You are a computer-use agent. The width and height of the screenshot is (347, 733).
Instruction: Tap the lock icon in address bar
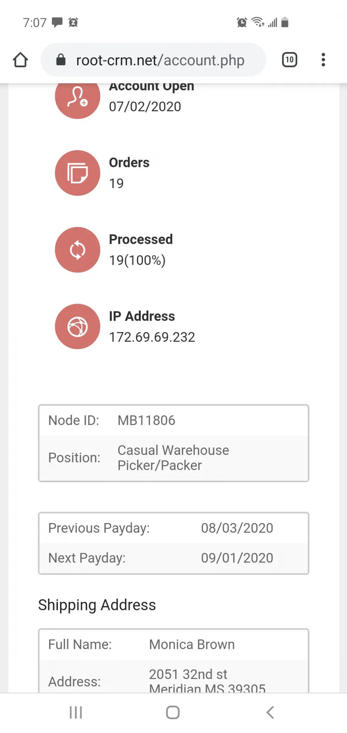click(61, 60)
